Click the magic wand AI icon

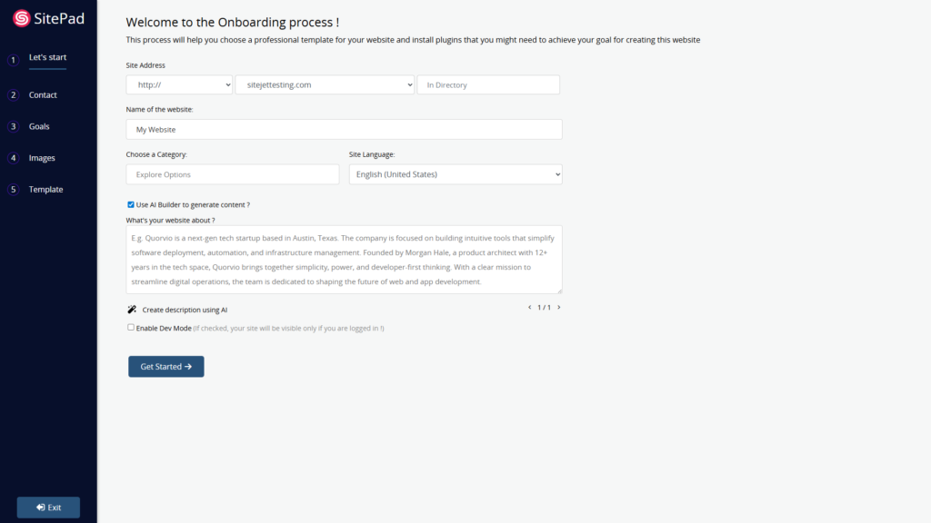tap(132, 310)
